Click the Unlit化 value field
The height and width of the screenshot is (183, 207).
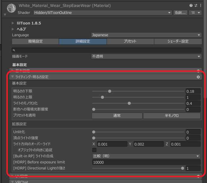pyautogui.click(x=193, y=132)
